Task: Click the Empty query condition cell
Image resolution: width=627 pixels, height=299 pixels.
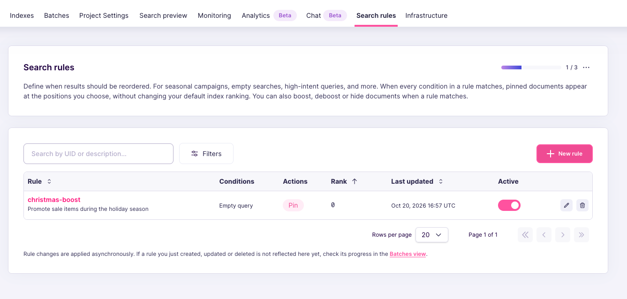Action: pyautogui.click(x=236, y=206)
